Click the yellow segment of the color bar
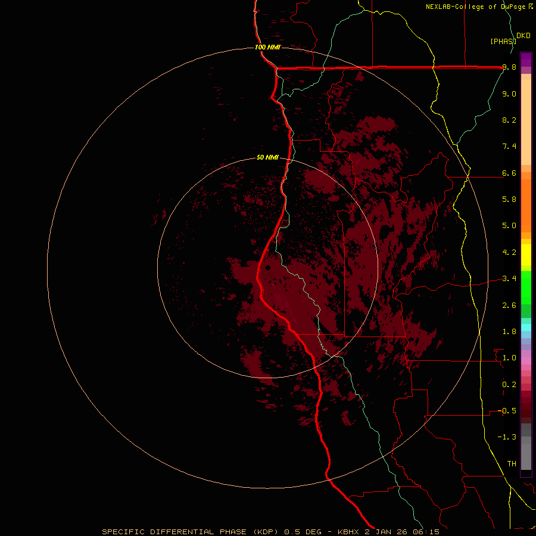The image size is (536, 536). [x=526, y=255]
